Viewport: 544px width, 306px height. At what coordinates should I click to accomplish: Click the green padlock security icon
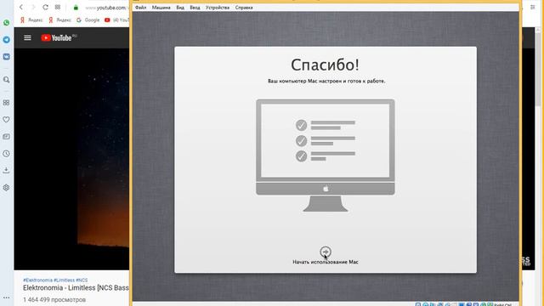point(76,8)
